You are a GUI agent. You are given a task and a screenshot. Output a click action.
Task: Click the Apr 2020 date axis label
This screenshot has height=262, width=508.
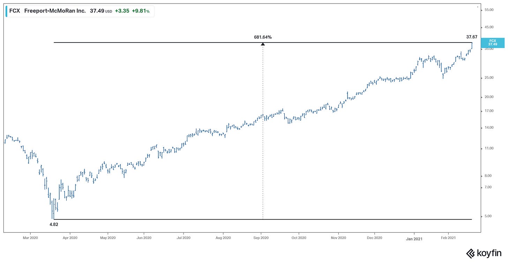tap(70, 238)
